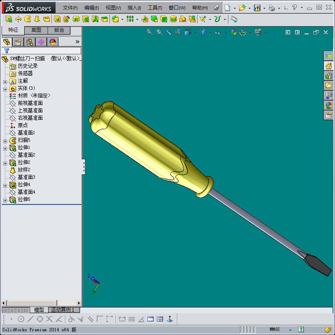Image resolution: width=335 pixels, height=335 pixels.
Task: Open the ConfigurationManager tab
Action: tap(30, 42)
